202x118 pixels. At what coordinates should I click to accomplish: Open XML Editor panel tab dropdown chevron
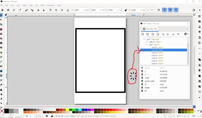[187, 29]
